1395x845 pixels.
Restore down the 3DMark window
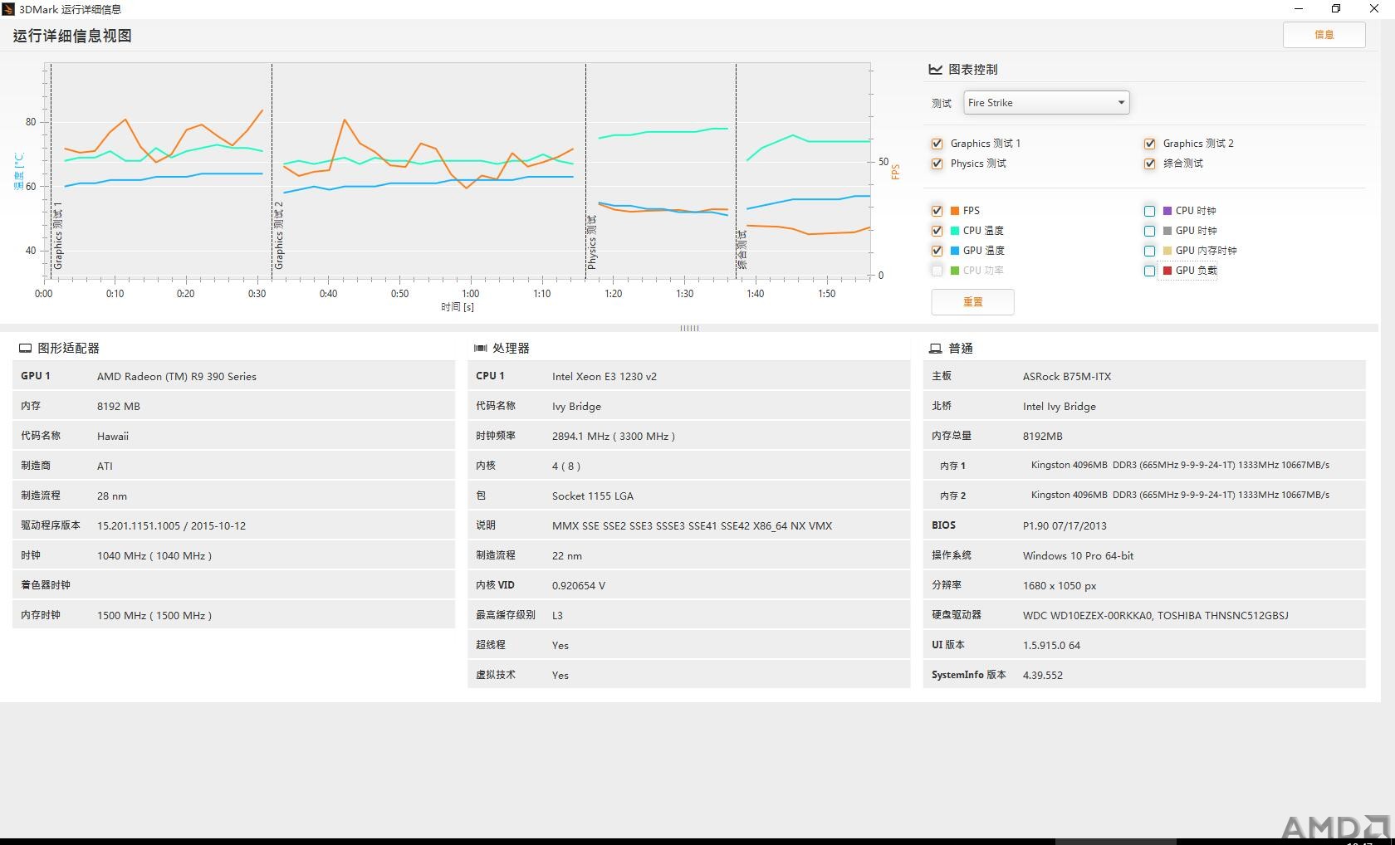[1336, 9]
